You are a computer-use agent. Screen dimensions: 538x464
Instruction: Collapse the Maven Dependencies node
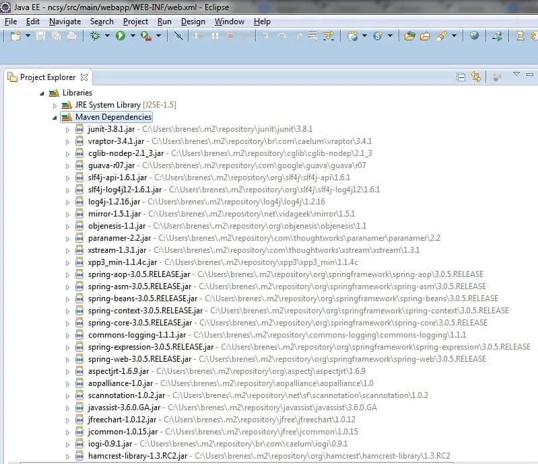coord(55,118)
